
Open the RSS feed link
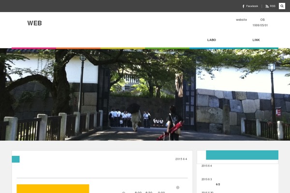pyautogui.click(x=270, y=6)
